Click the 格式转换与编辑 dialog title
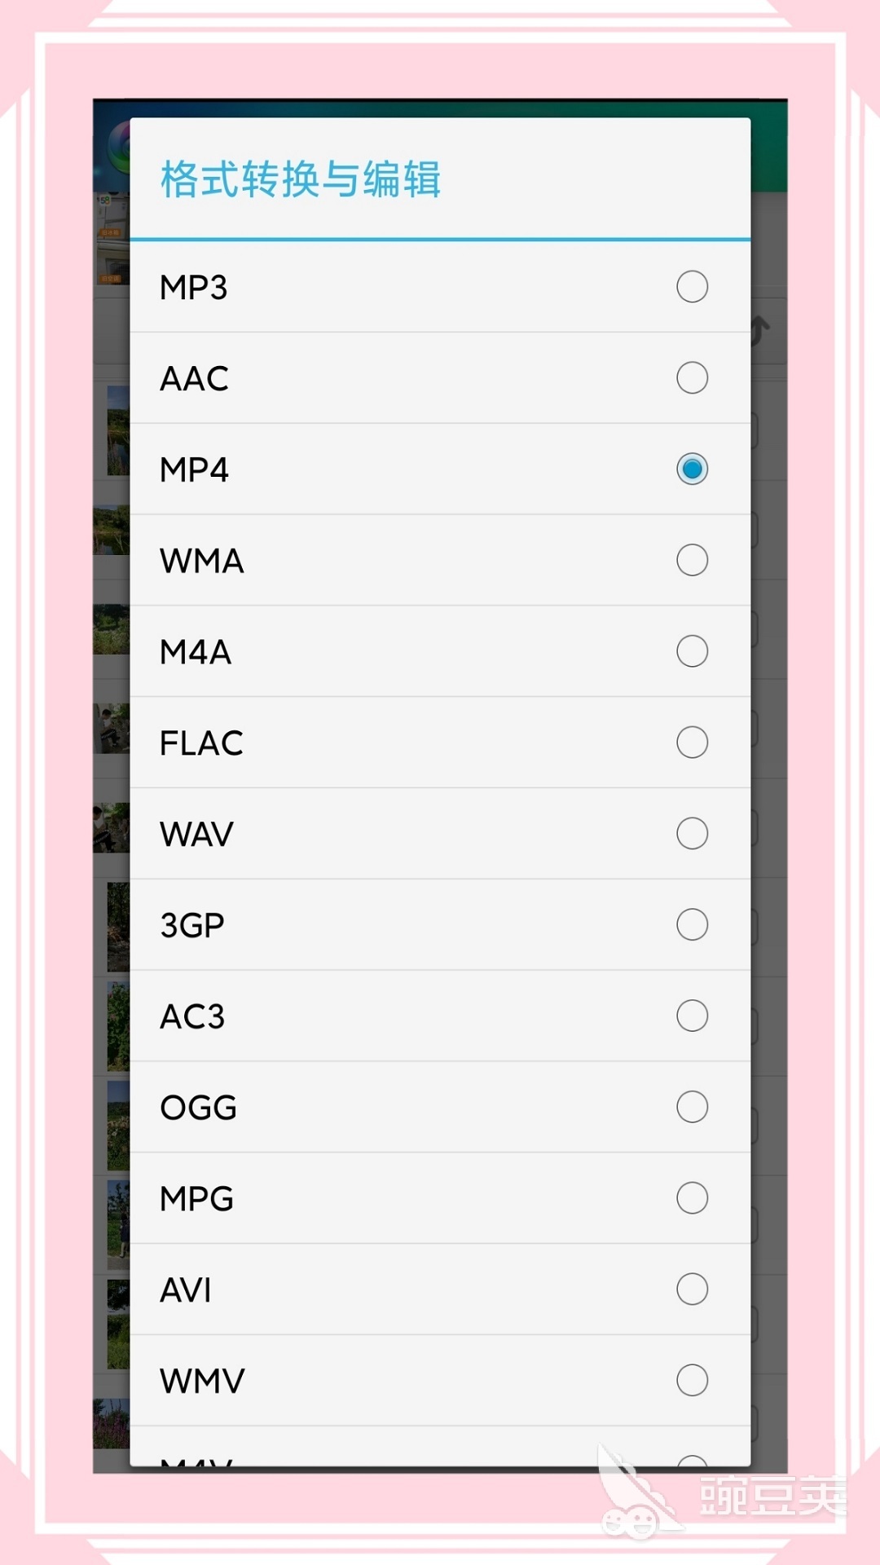The image size is (880, 1565). 300,179
